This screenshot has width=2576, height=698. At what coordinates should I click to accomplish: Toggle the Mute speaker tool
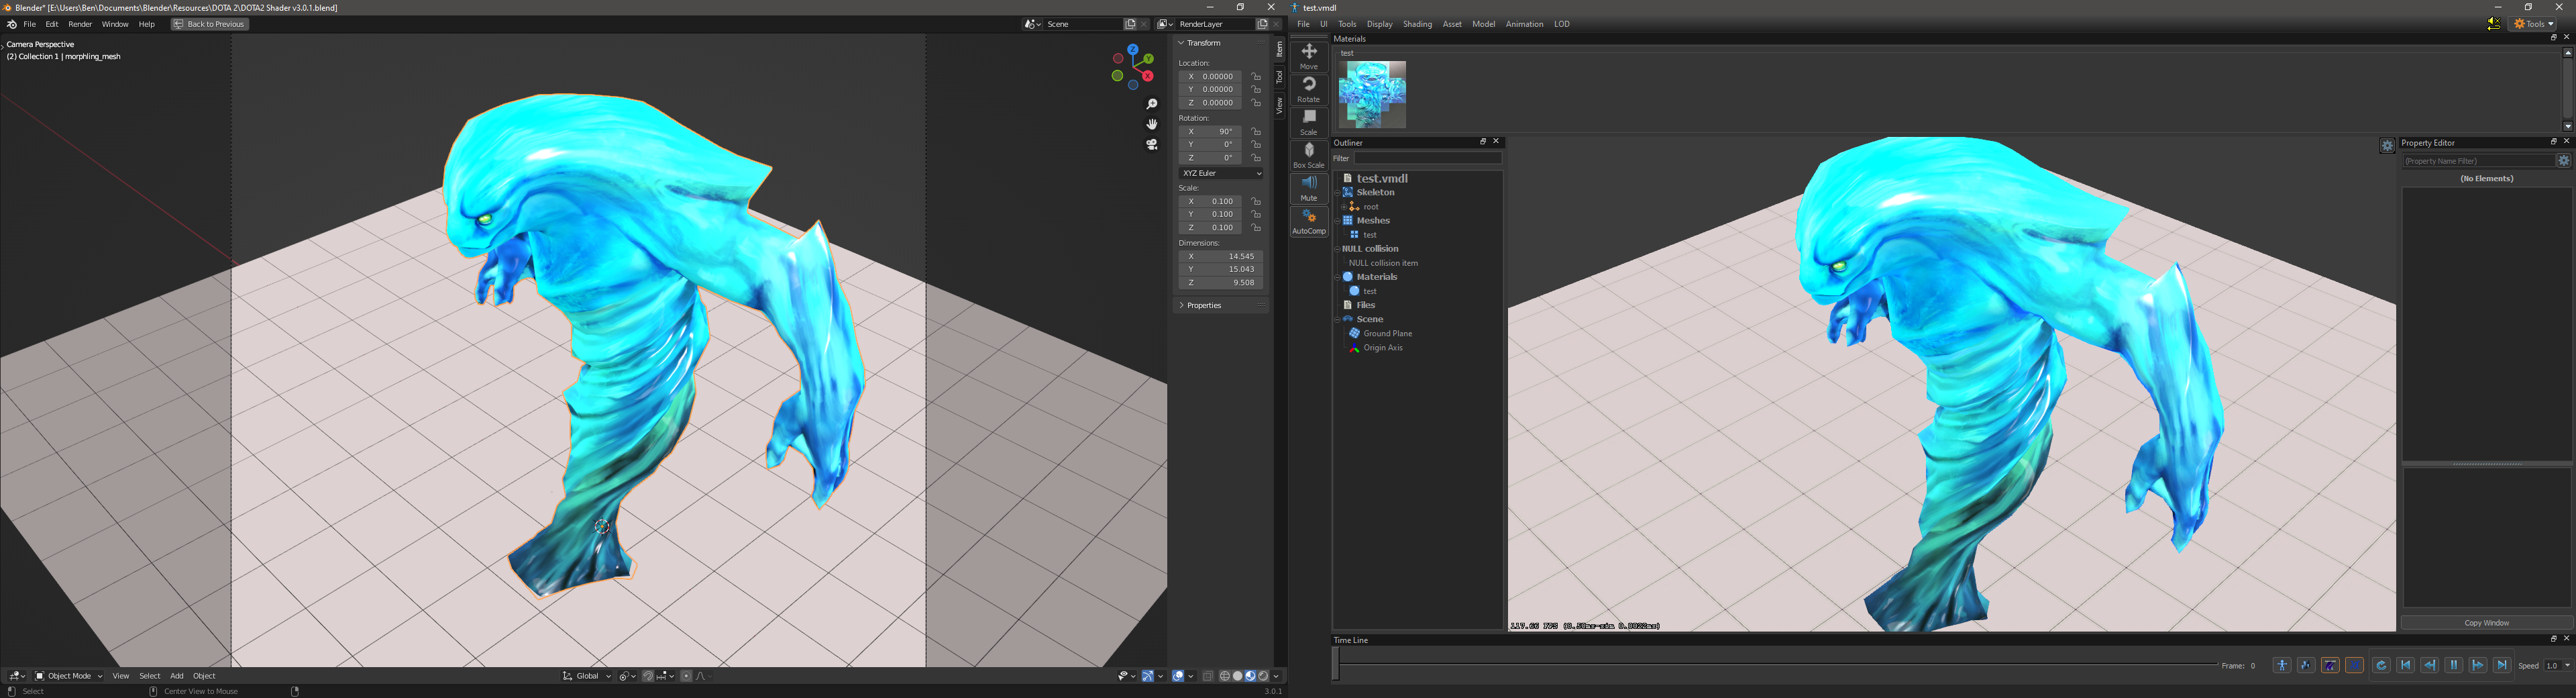point(1309,188)
